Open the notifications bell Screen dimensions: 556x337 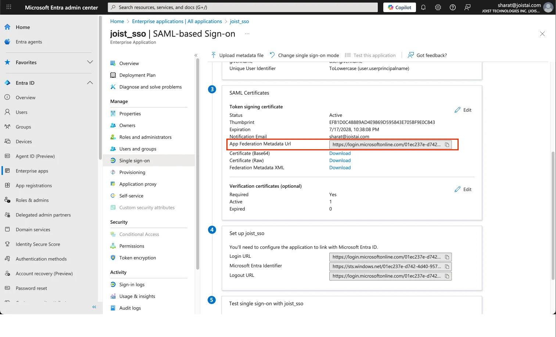[x=423, y=7]
